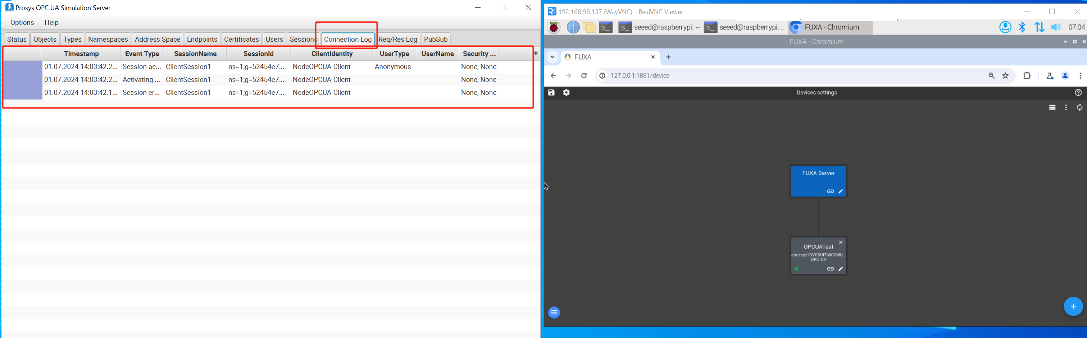
Task: Open the volume speaker tray icon
Action: [1056, 27]
